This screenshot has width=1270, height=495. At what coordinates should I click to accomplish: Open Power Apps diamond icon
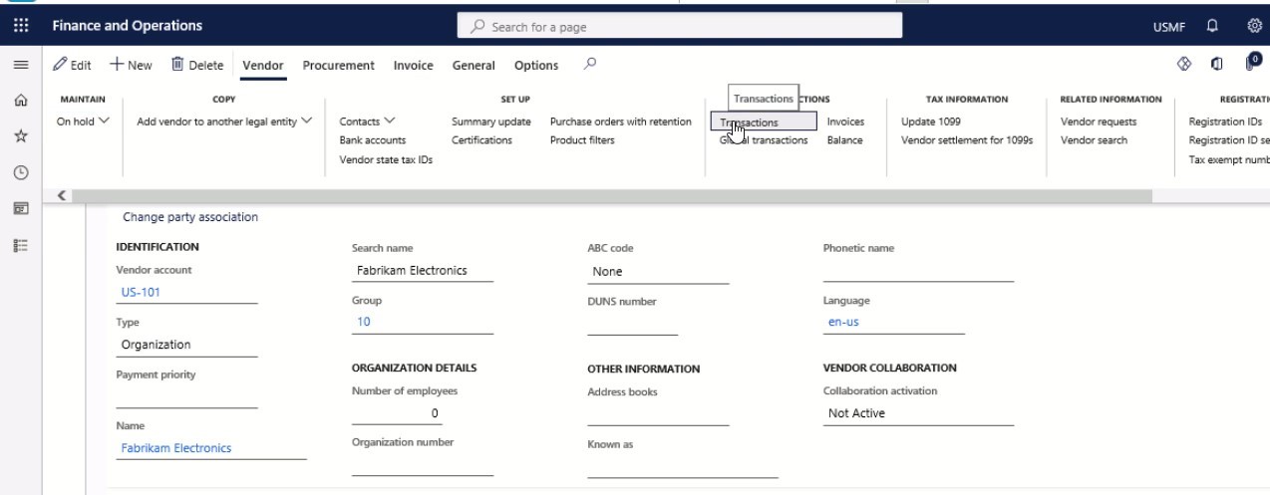(1184, 65)
